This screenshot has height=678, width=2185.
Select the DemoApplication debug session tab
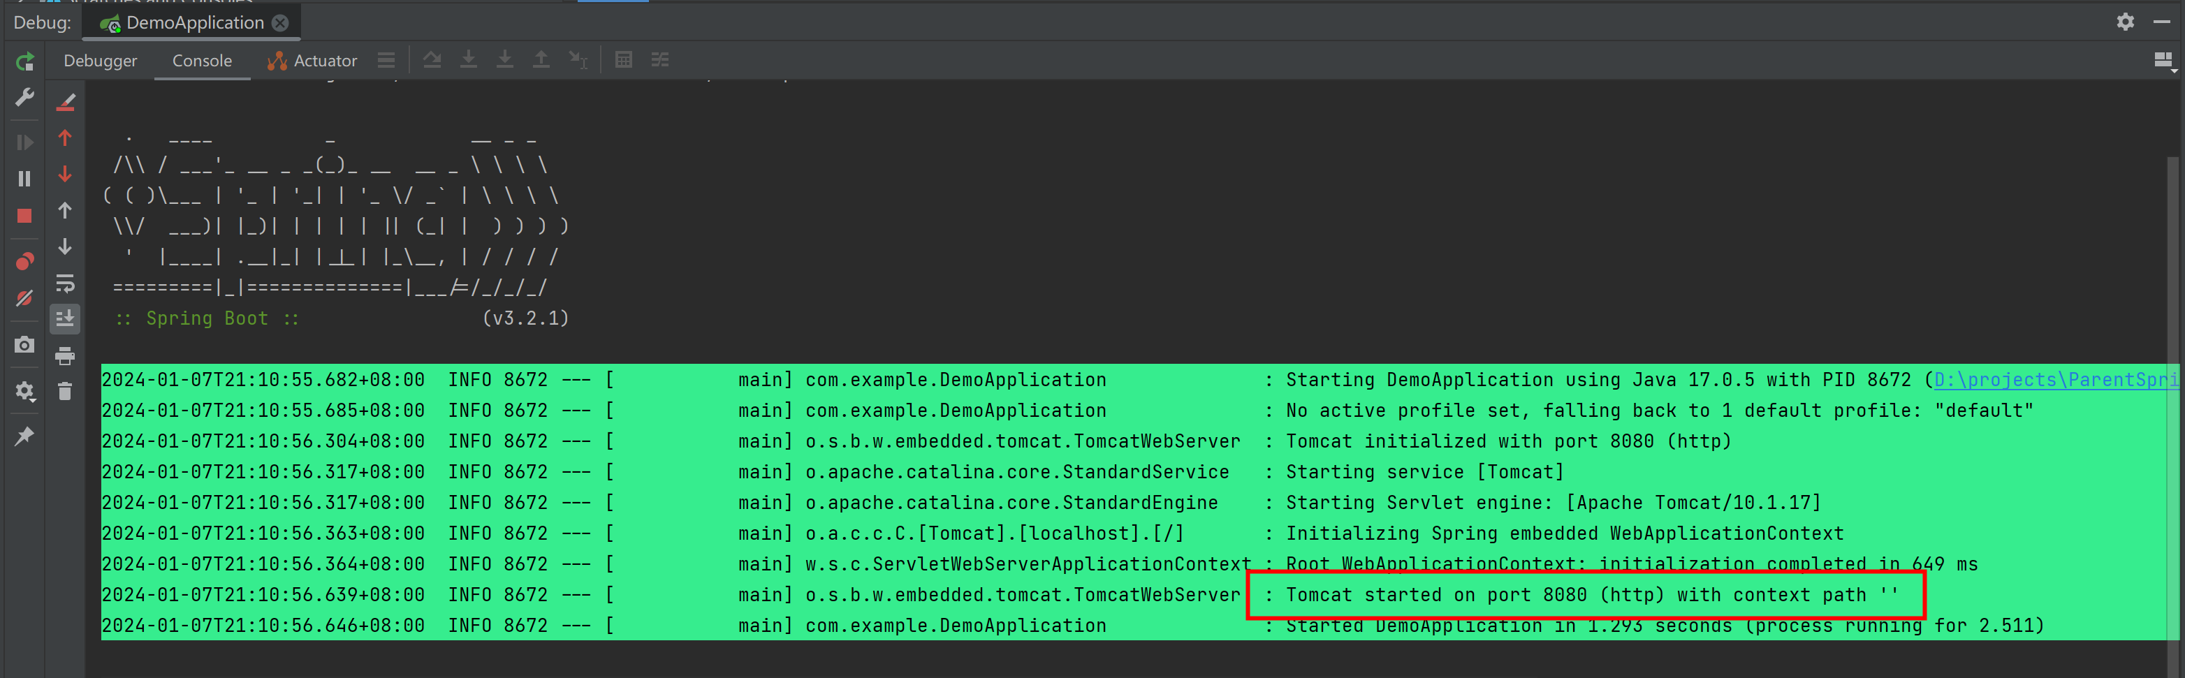[191, 23]
